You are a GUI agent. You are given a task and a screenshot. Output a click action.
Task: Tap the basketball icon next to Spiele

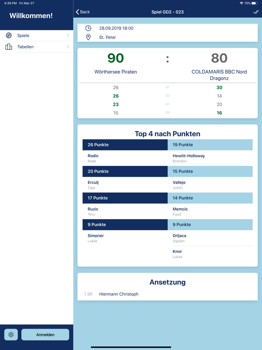point(9,35)
